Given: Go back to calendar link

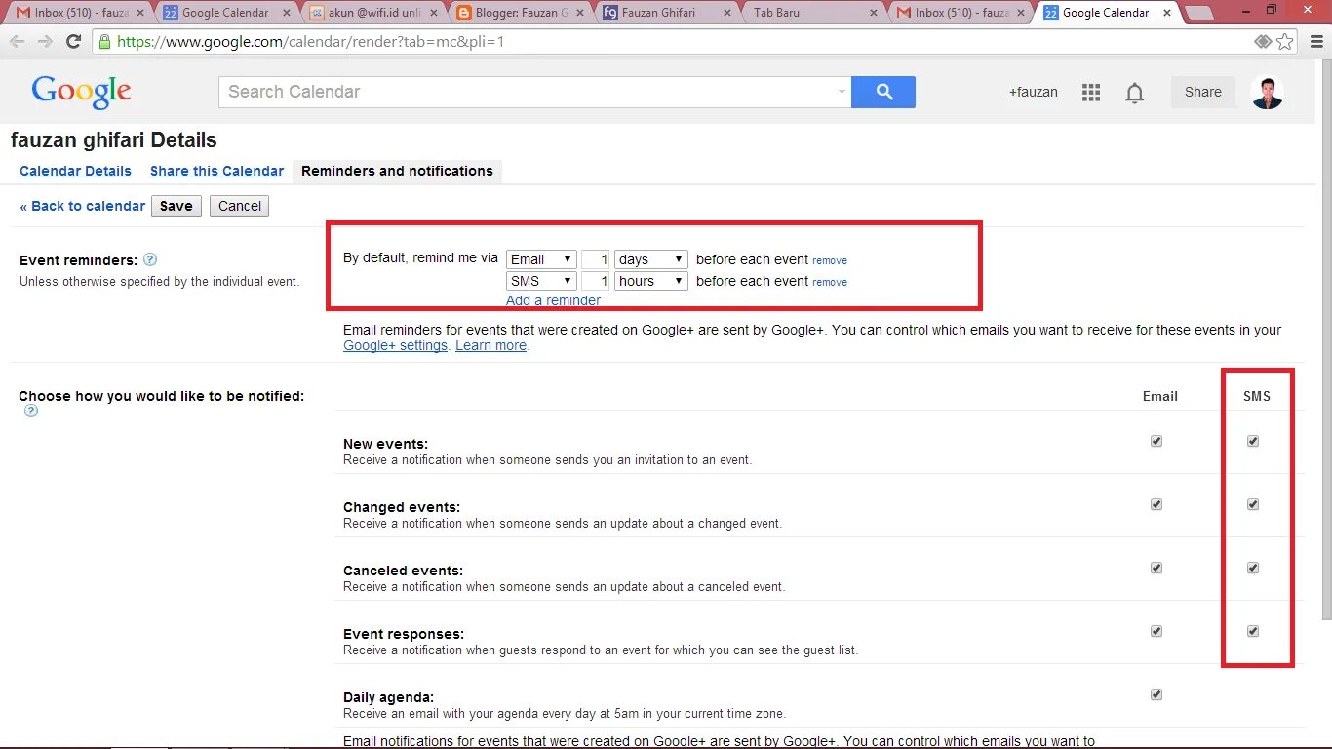Looking at the screenshot, I should 83,206.
